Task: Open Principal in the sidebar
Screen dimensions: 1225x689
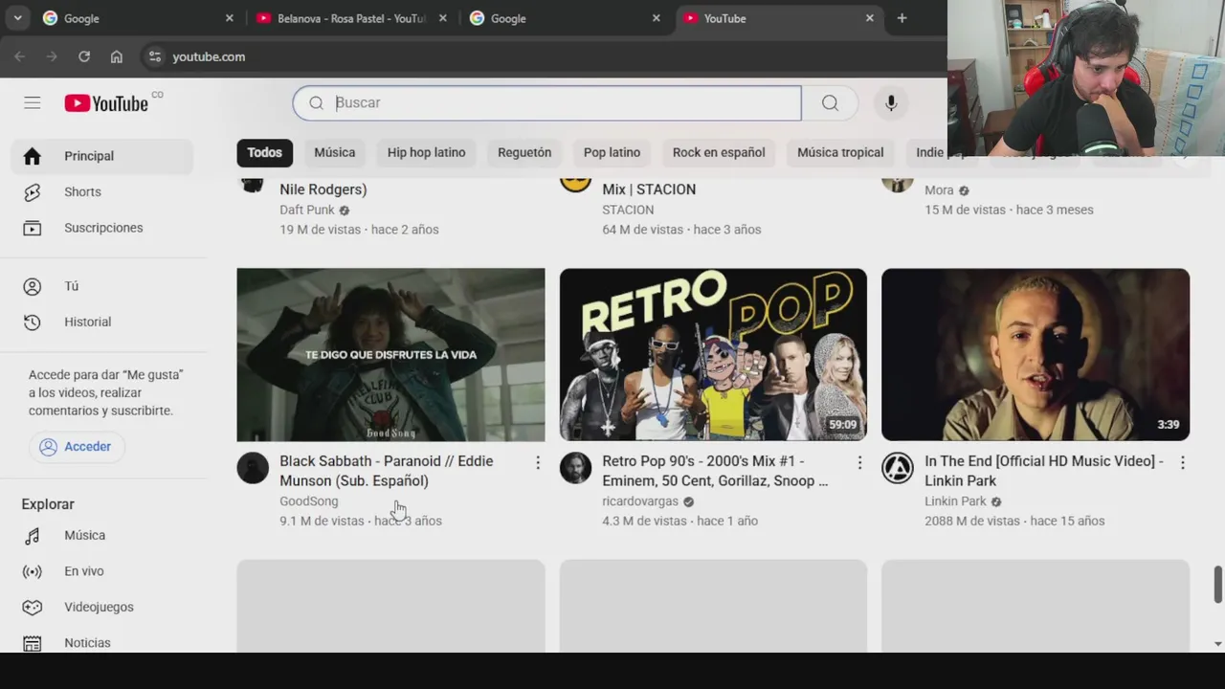Action: pos(102,156)
